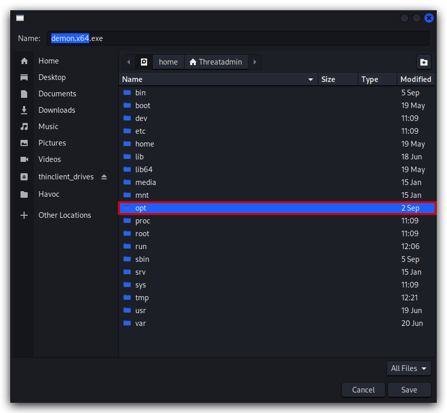
Task: Sort by the Modified column header
Action: click(416, 79)
